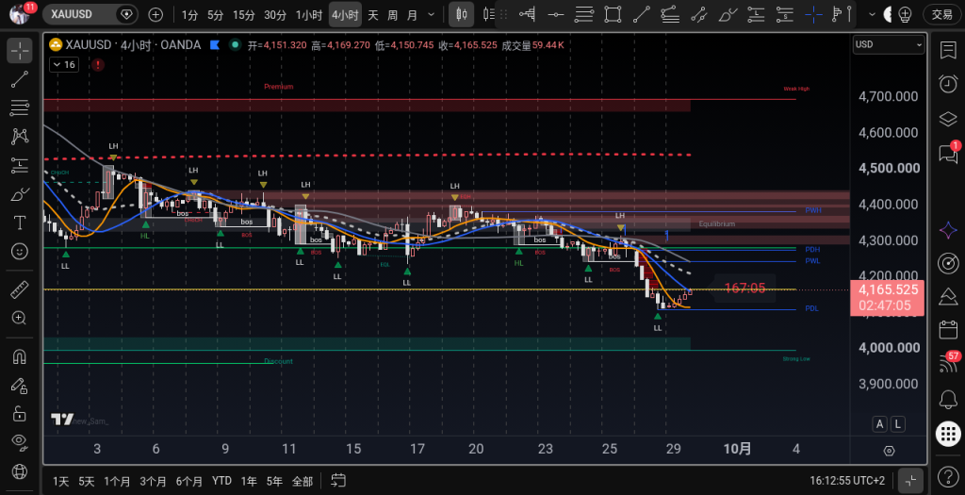This screenshot has height=495, width=965.
Task: Add symbol with the plus circle button
Action: [156, 15]
